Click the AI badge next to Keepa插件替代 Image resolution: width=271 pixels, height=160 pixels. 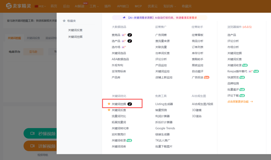pos(250,71)
